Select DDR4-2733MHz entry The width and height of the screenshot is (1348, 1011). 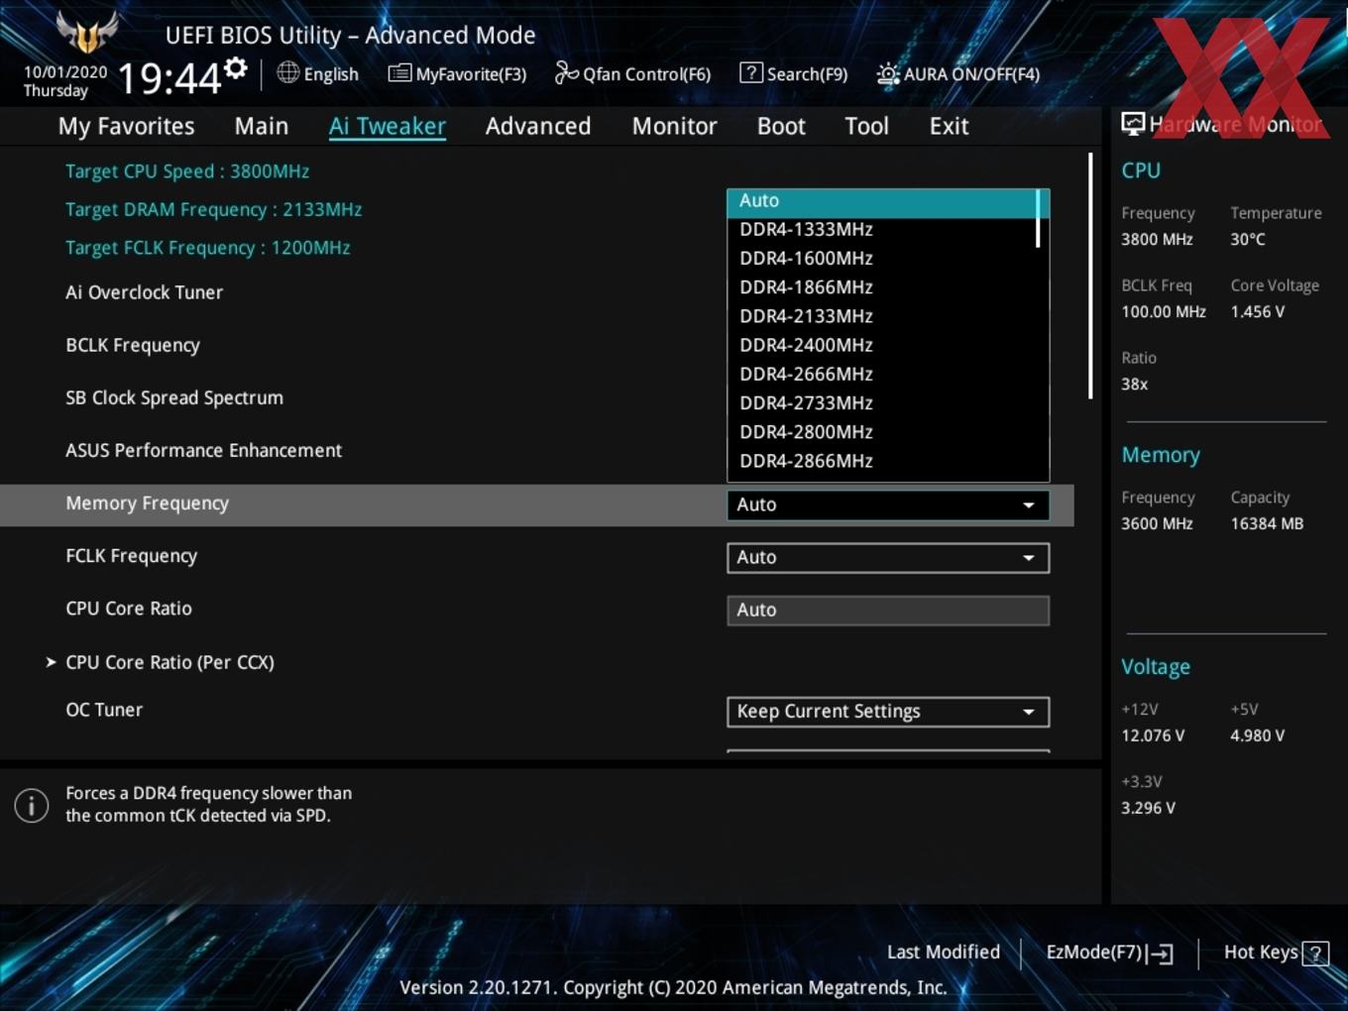click(x=882, y=403)
